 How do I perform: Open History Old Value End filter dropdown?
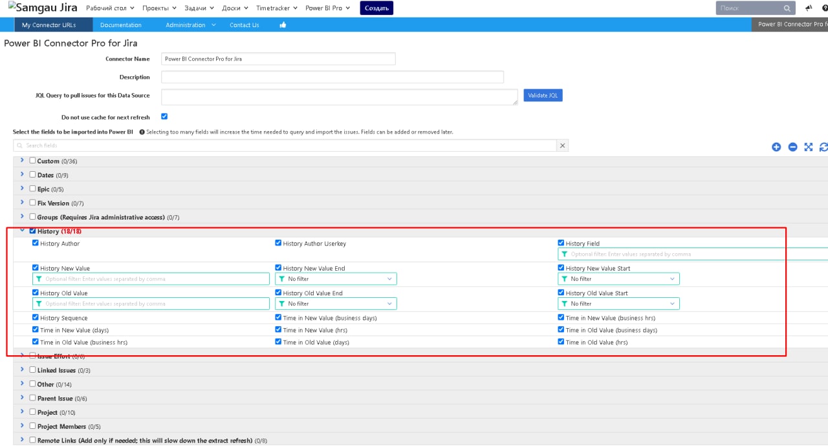point(336,304)
